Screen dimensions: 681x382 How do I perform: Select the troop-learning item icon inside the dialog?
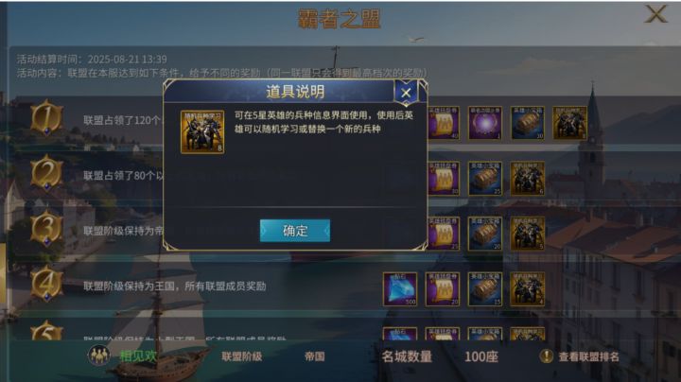(202, 132)
